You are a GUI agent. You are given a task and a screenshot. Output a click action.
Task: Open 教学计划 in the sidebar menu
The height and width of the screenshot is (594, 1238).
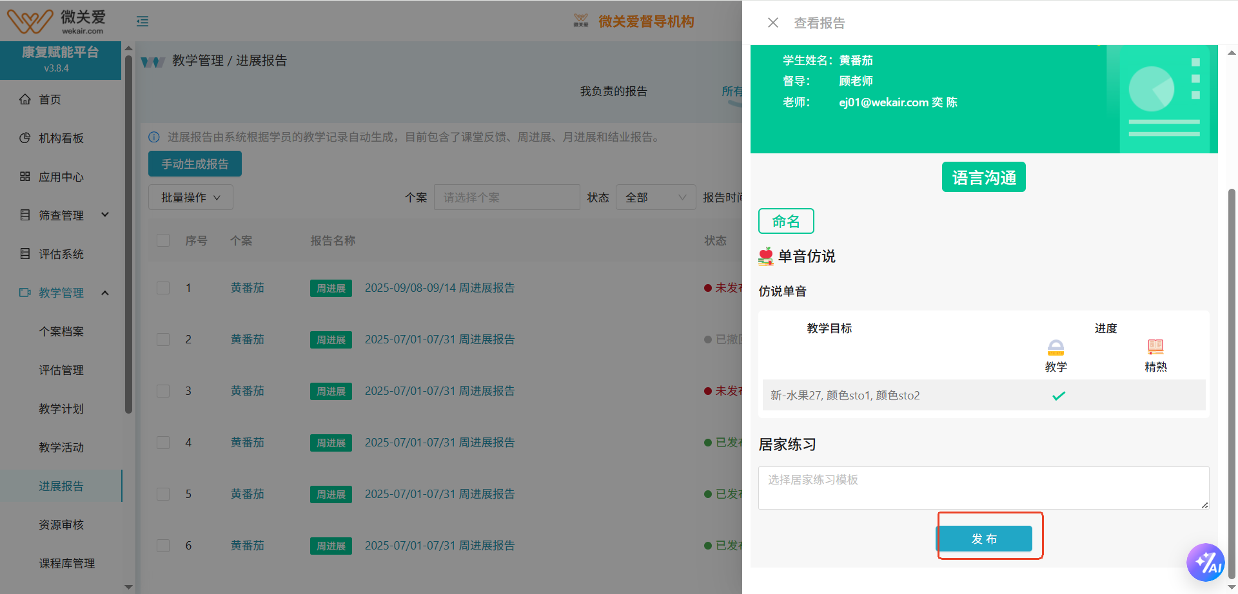pyautogui.click(x=61, y=408)
